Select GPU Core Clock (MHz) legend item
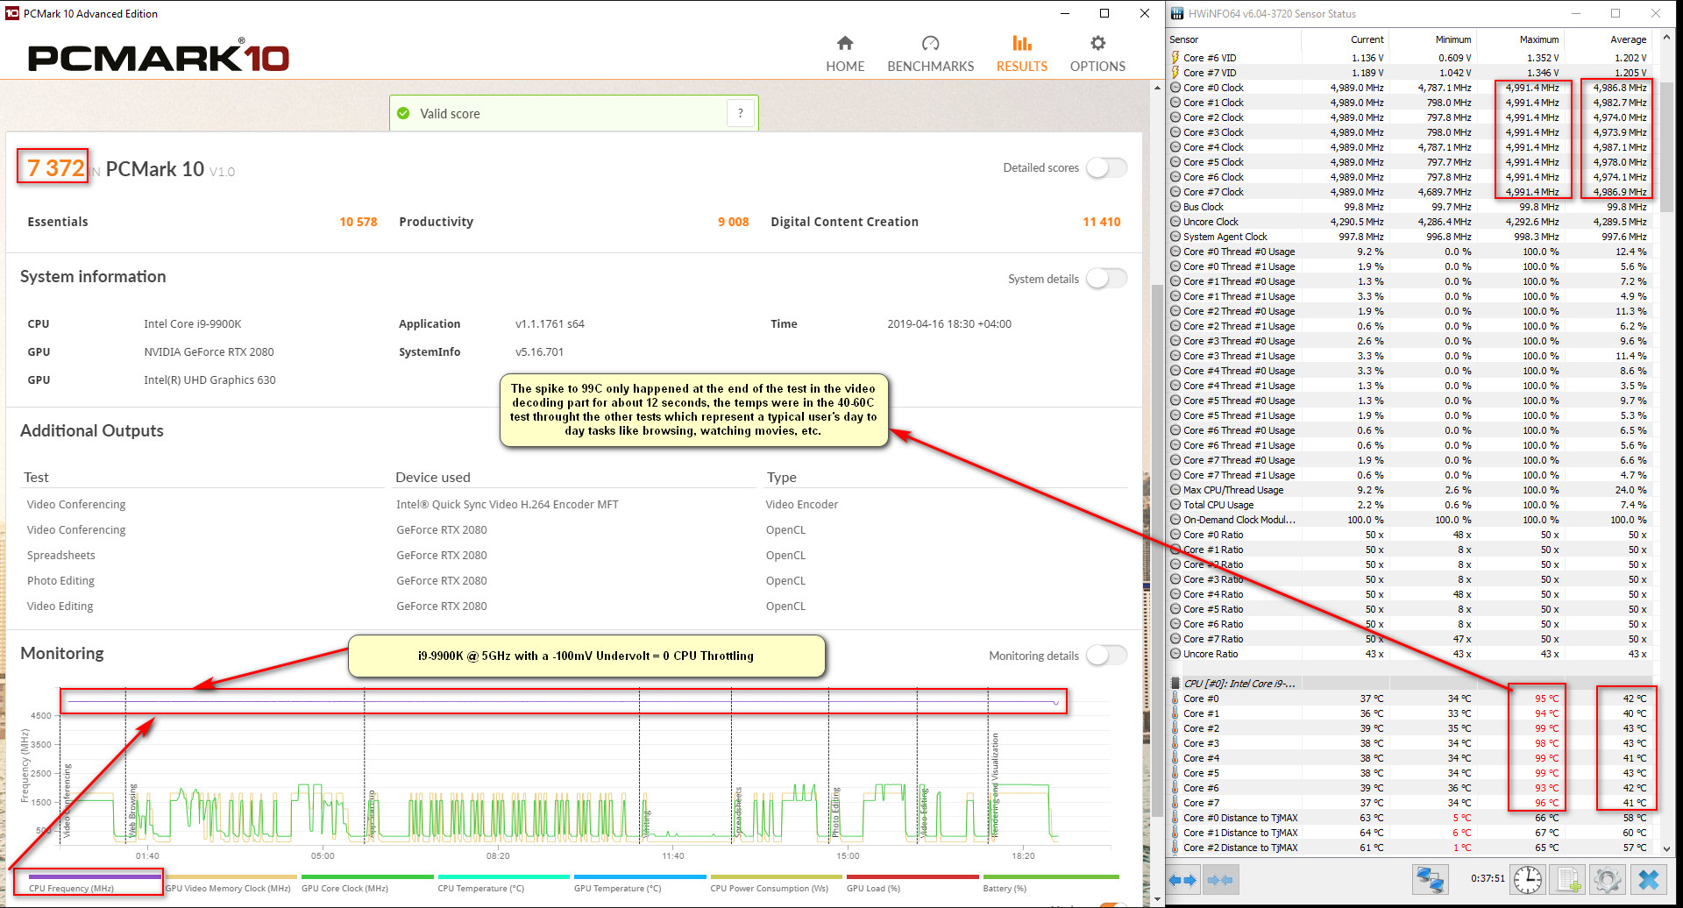The width and height of the screenshot is (1683, 908). point(367,883)
